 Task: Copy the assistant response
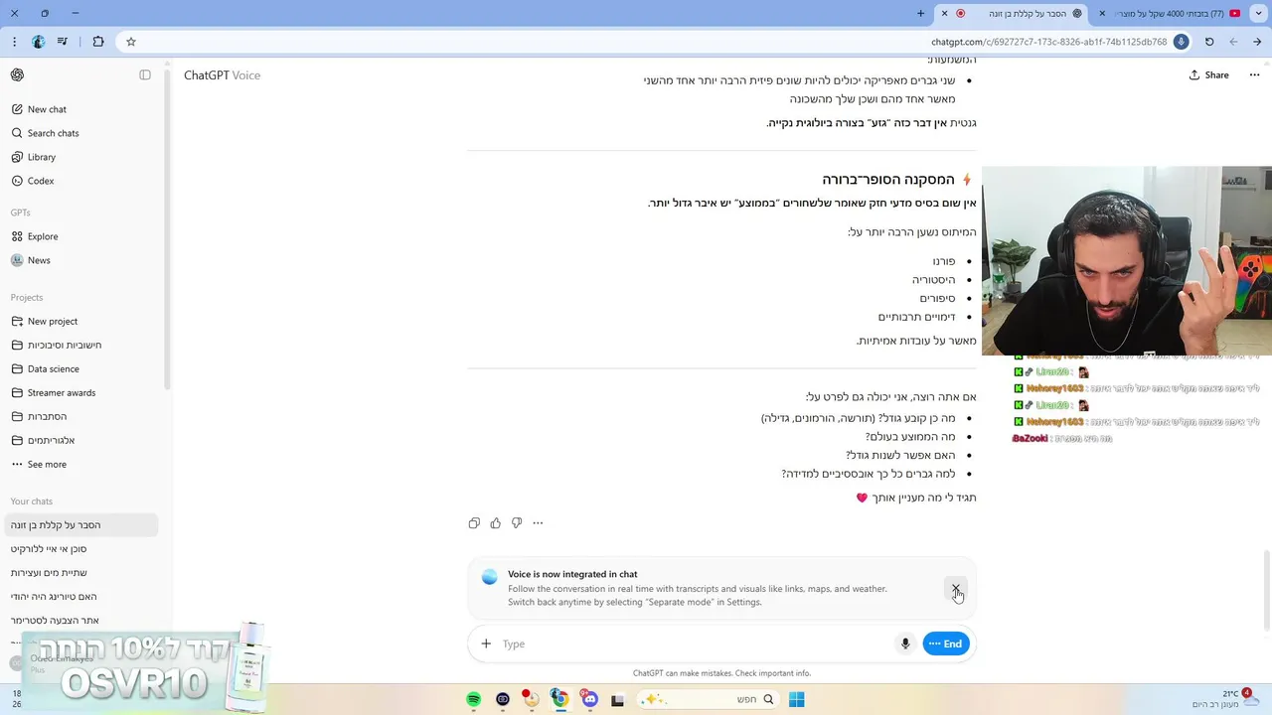[474, 523]
